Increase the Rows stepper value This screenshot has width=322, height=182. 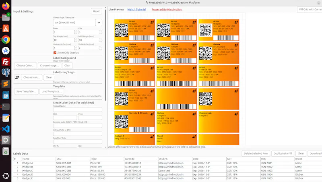pos(76,31)
